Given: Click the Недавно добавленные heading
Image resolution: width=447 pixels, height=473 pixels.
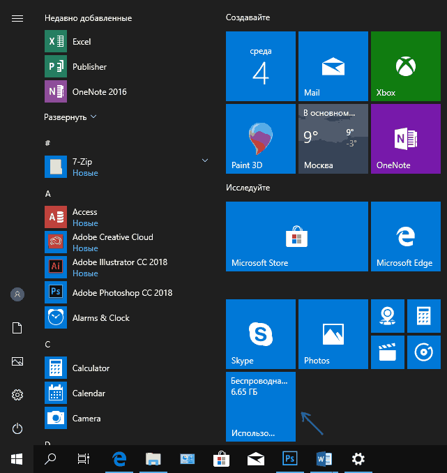Looking at the screenshot, I should coord(88,18).
